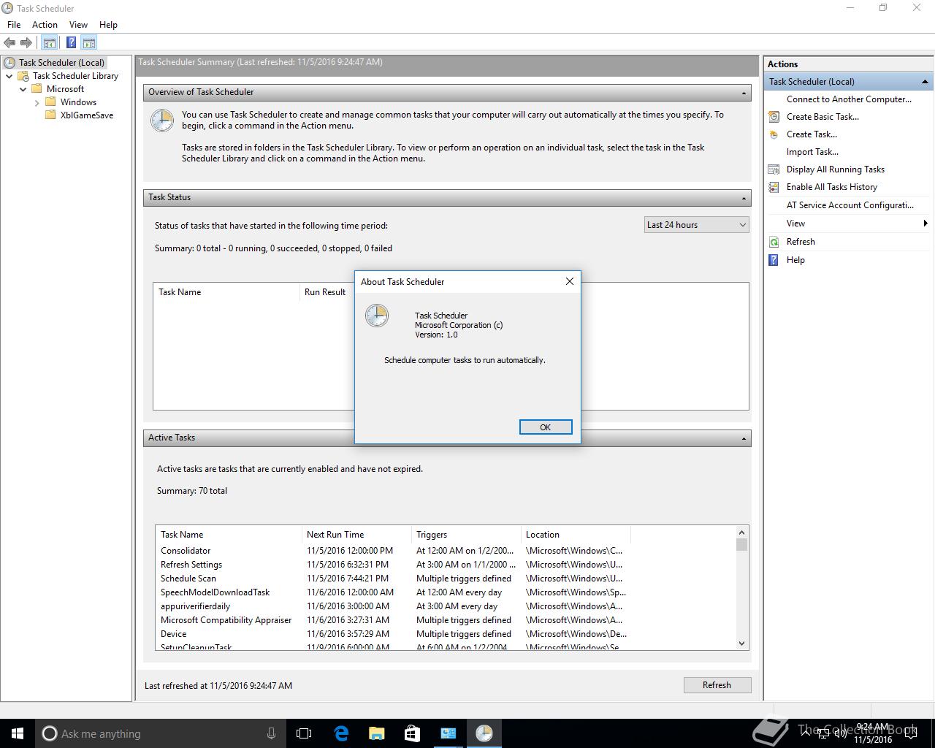Click the Triggers column header
Viewport: 935px width, 748px height.
click(x=466, y=535)
